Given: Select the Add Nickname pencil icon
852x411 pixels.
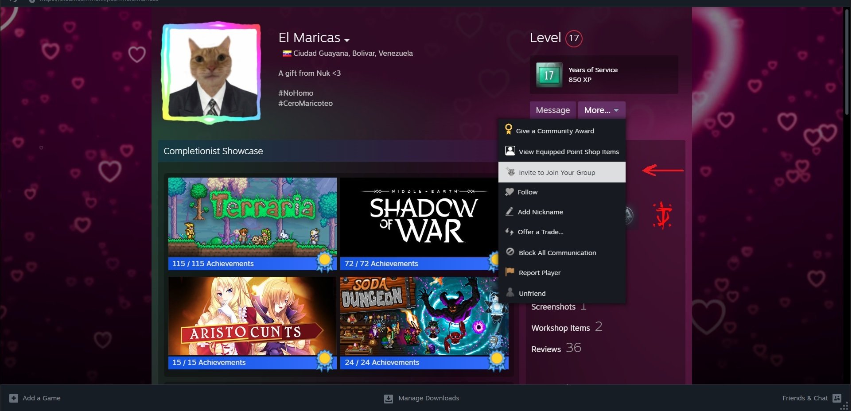Looking at the screenshot, I should coord(509,212).
